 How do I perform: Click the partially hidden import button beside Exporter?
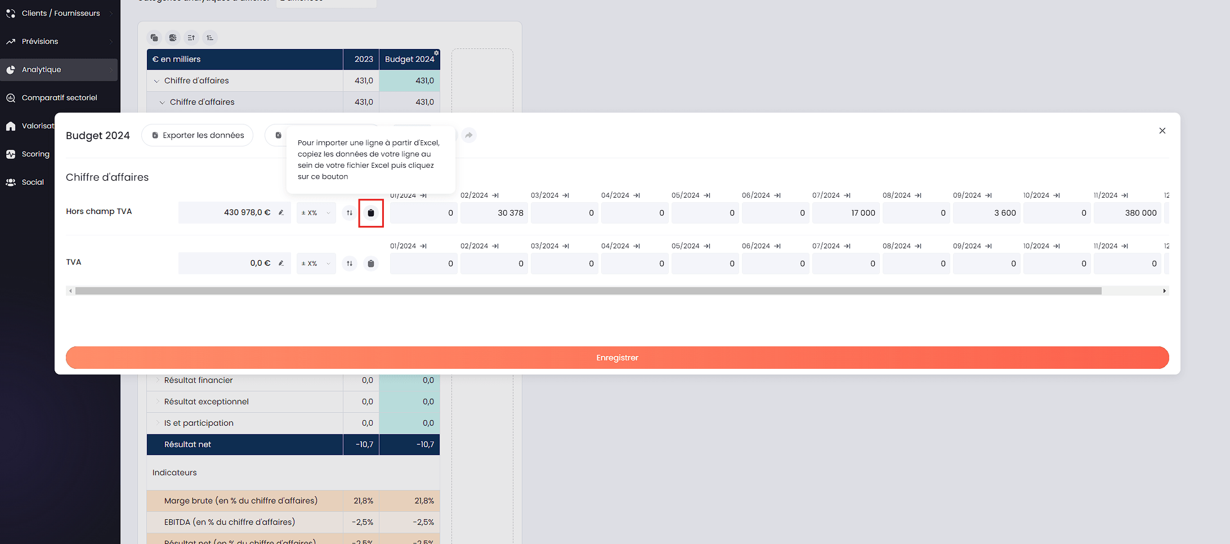(276, 135)
